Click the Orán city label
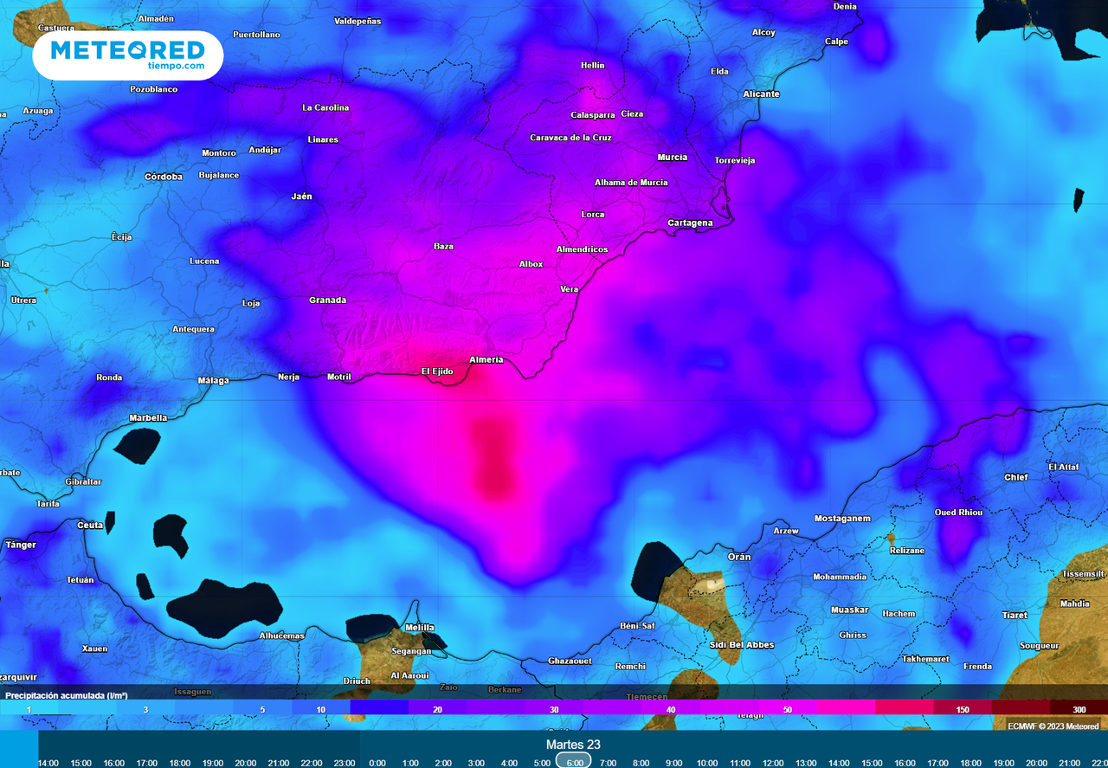The width and height of the screenshot is (1108, 768). [739, 557]
